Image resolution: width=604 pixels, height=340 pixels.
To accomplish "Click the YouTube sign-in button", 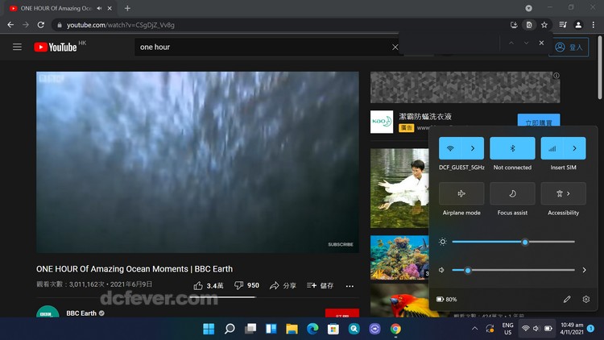I will (569, 48).
